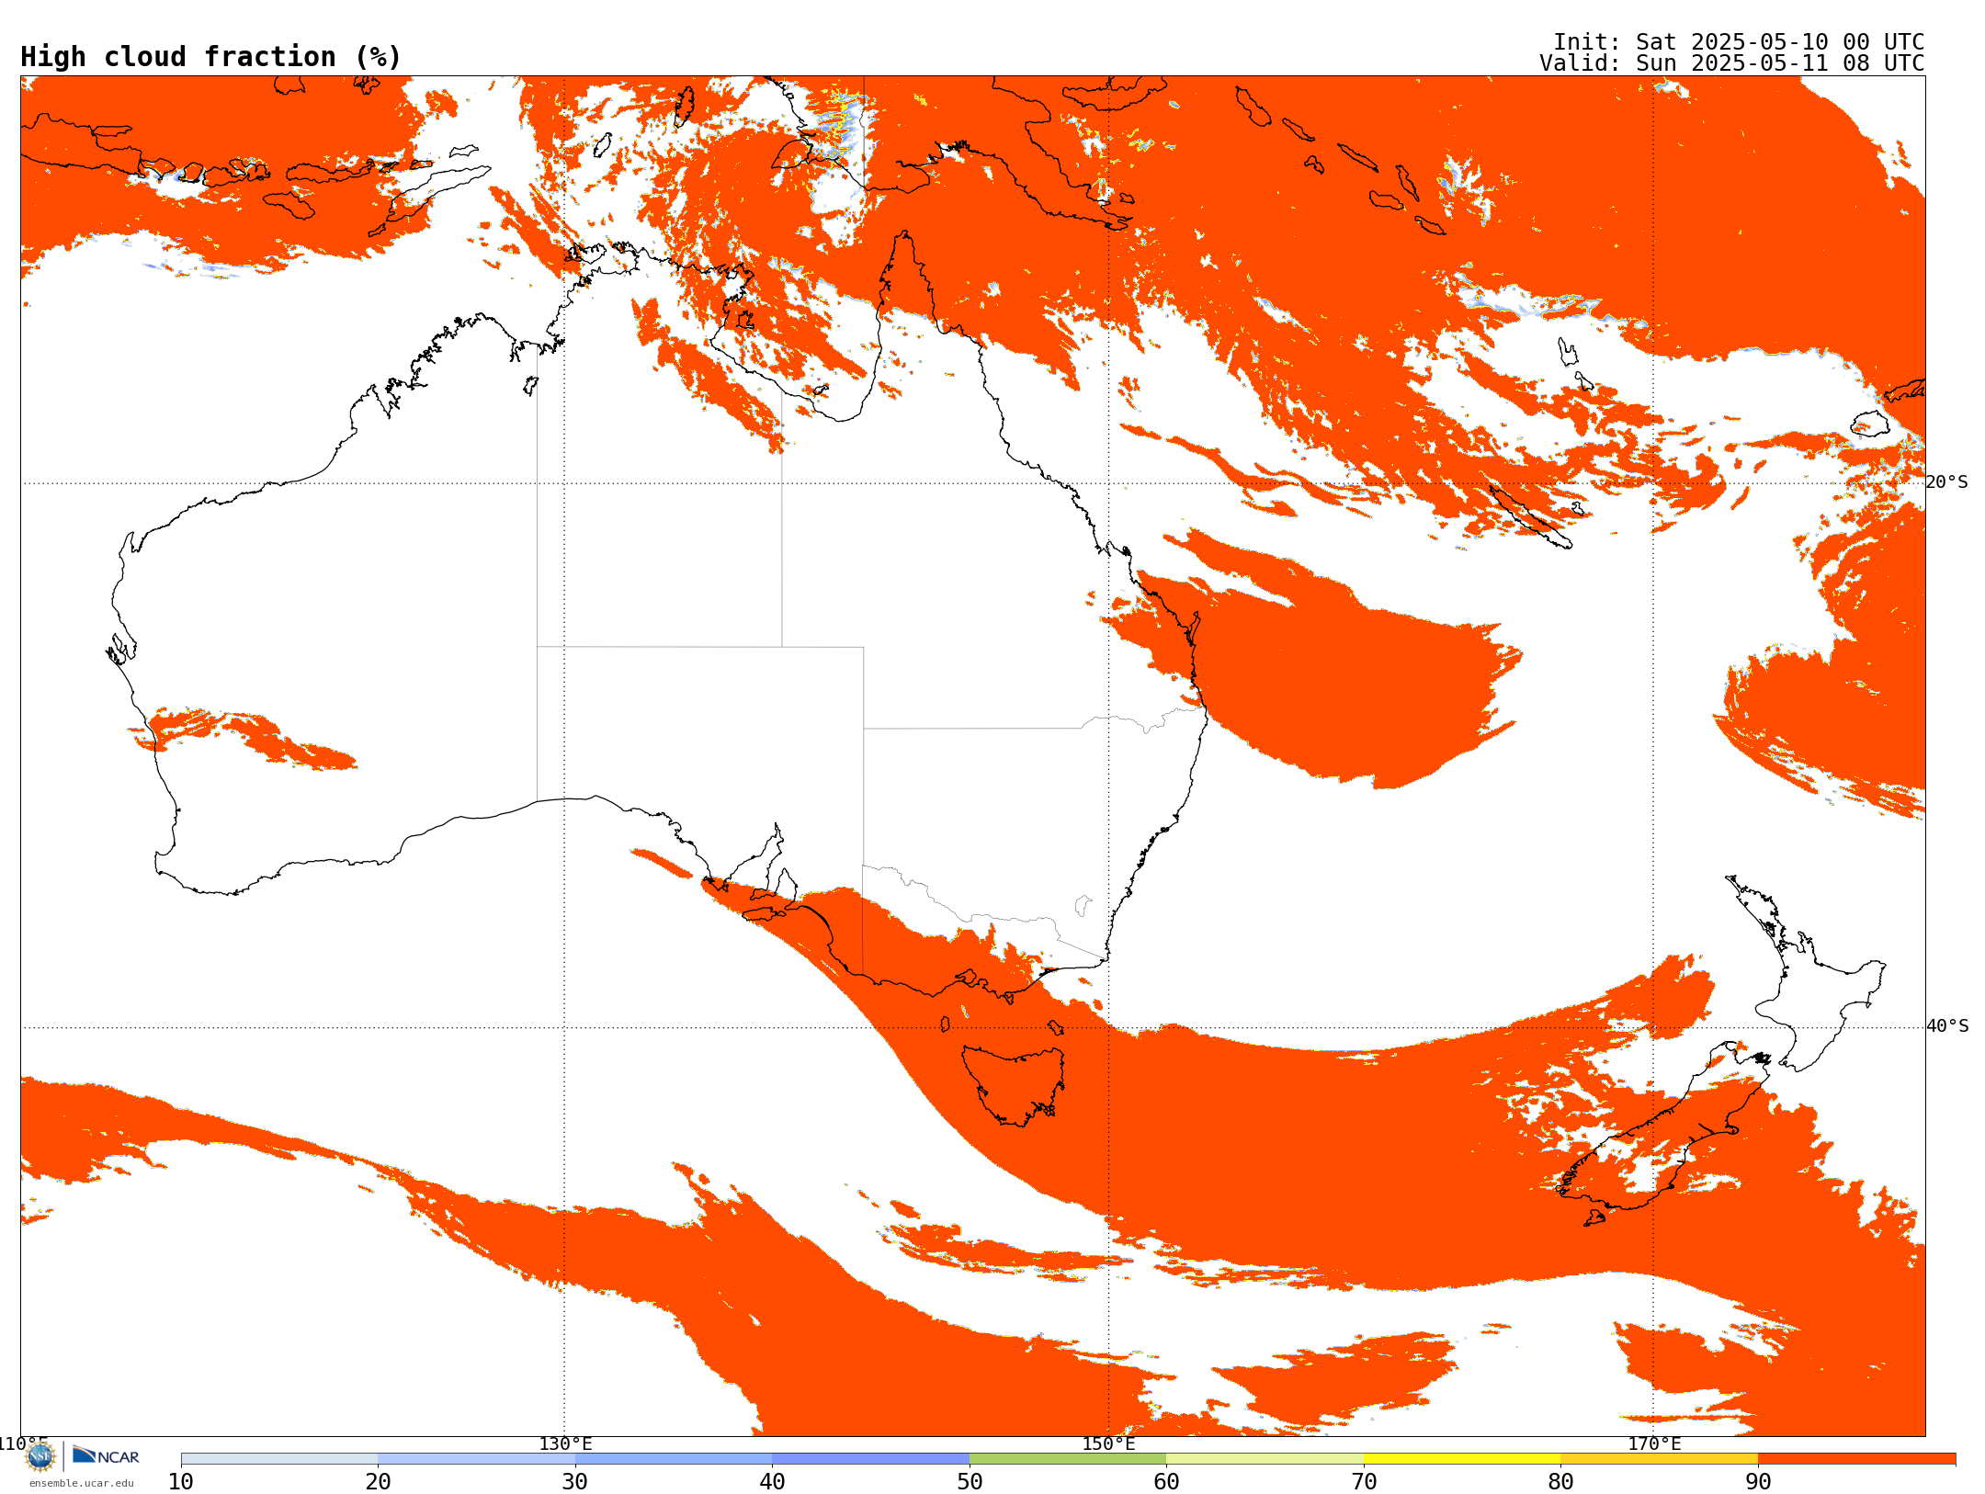Select the 60–70 pale yellow-green colorbar segment
This screenshot has height=1494, width=1985.
[1265, 1459]
